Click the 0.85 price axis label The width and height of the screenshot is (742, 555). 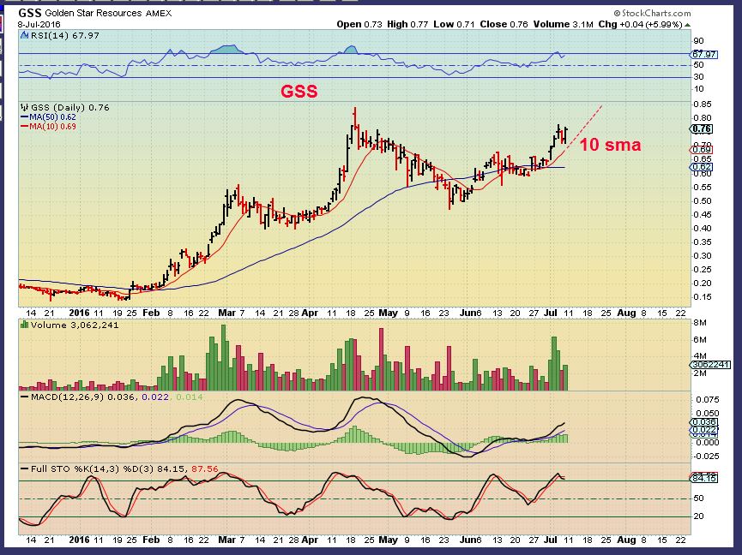click(x=703, y=104)
